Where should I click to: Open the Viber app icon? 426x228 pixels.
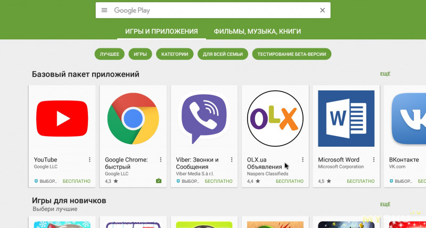point(204,118)
